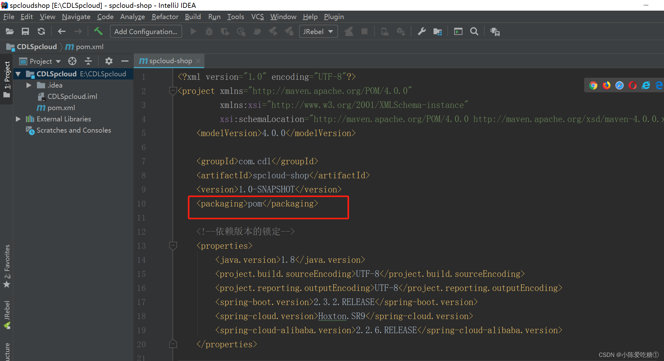Expand External Libraries node
Screen dimensions: 664x361
18,119
